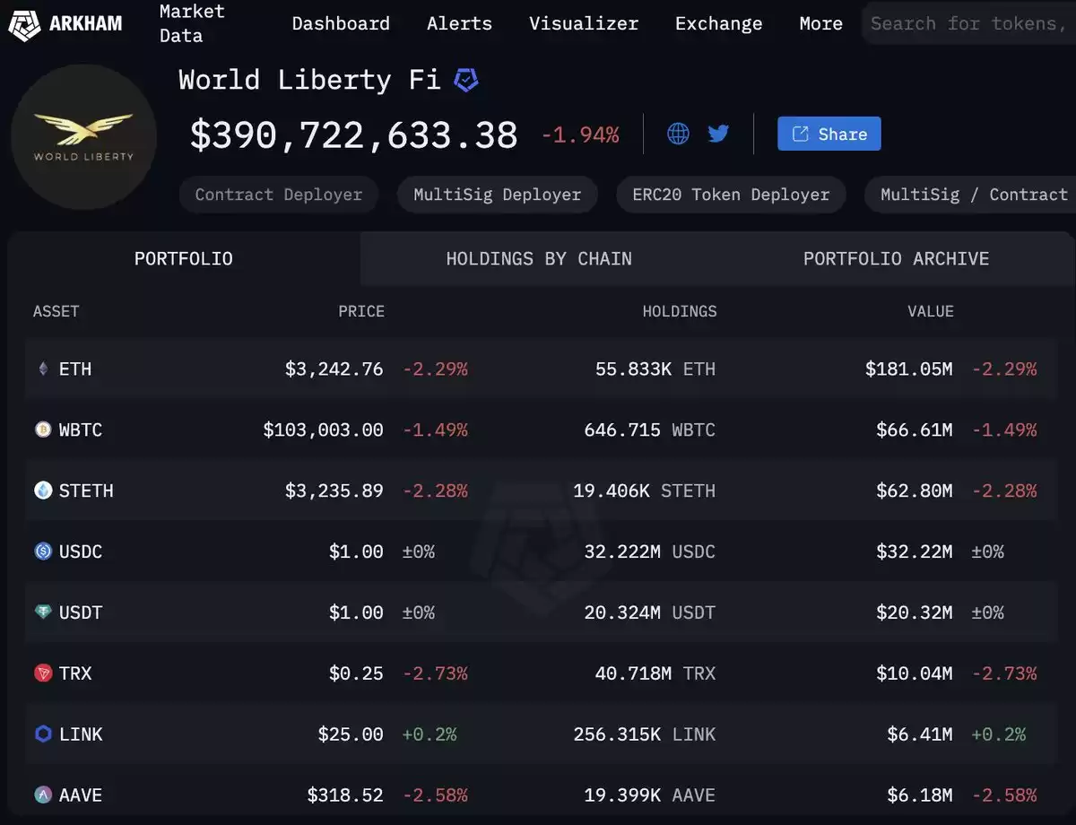Click the World Liberty eagle avatar
The width and height of the screenshot is (1076, 825).
[x=83, y=137]
